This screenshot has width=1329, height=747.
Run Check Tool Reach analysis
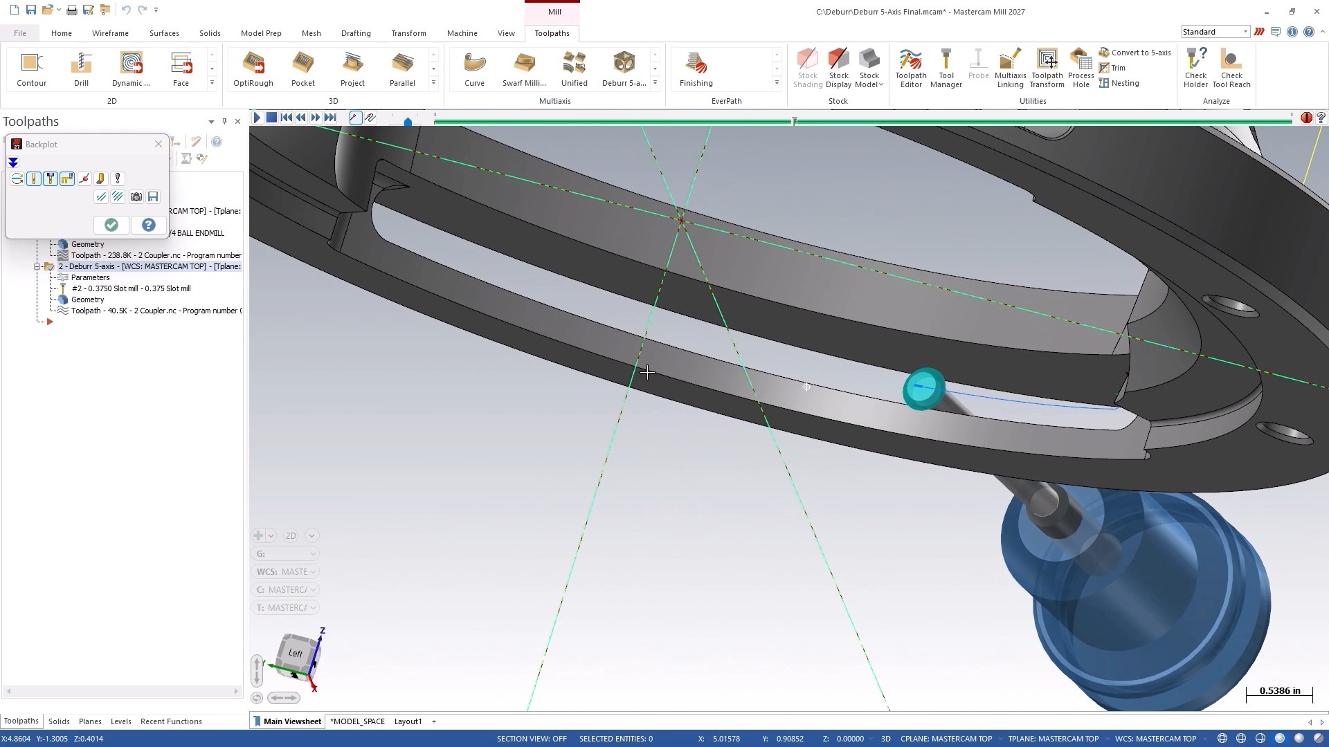[x=1231, y=68]
